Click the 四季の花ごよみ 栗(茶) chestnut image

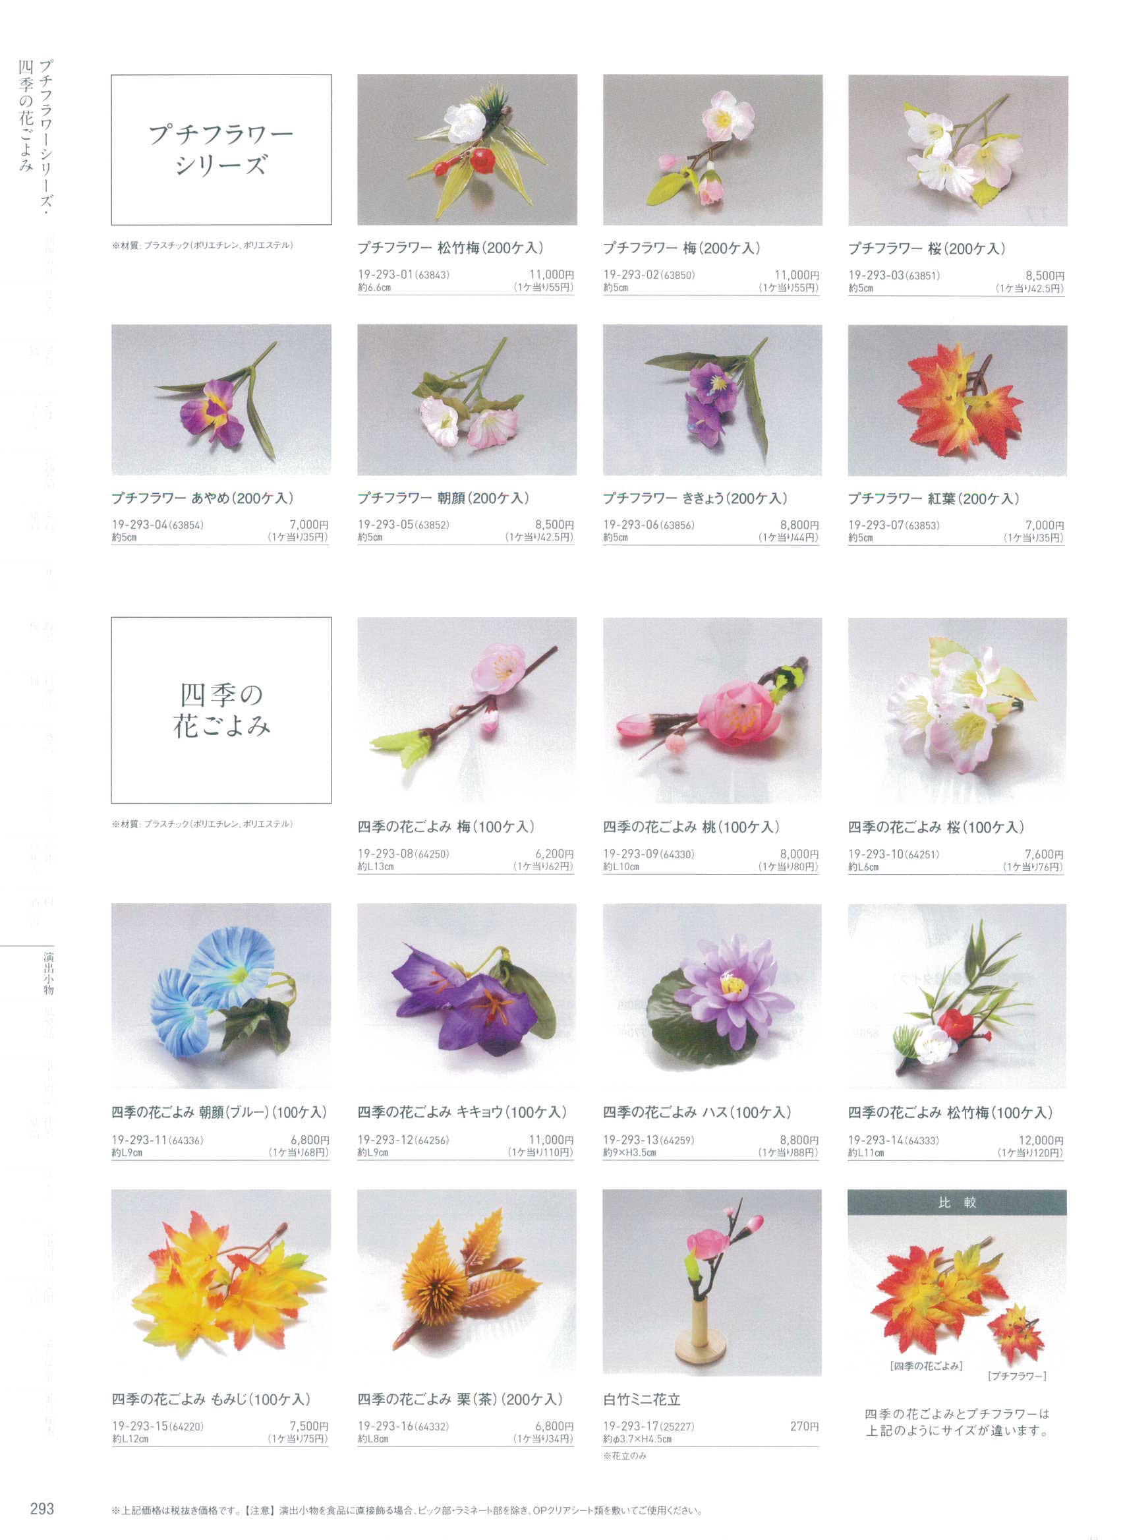click(x=467, y=1282)
